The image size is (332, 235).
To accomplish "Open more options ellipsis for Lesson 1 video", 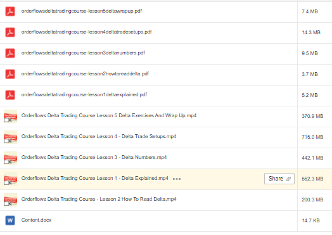I will [177, 179].
